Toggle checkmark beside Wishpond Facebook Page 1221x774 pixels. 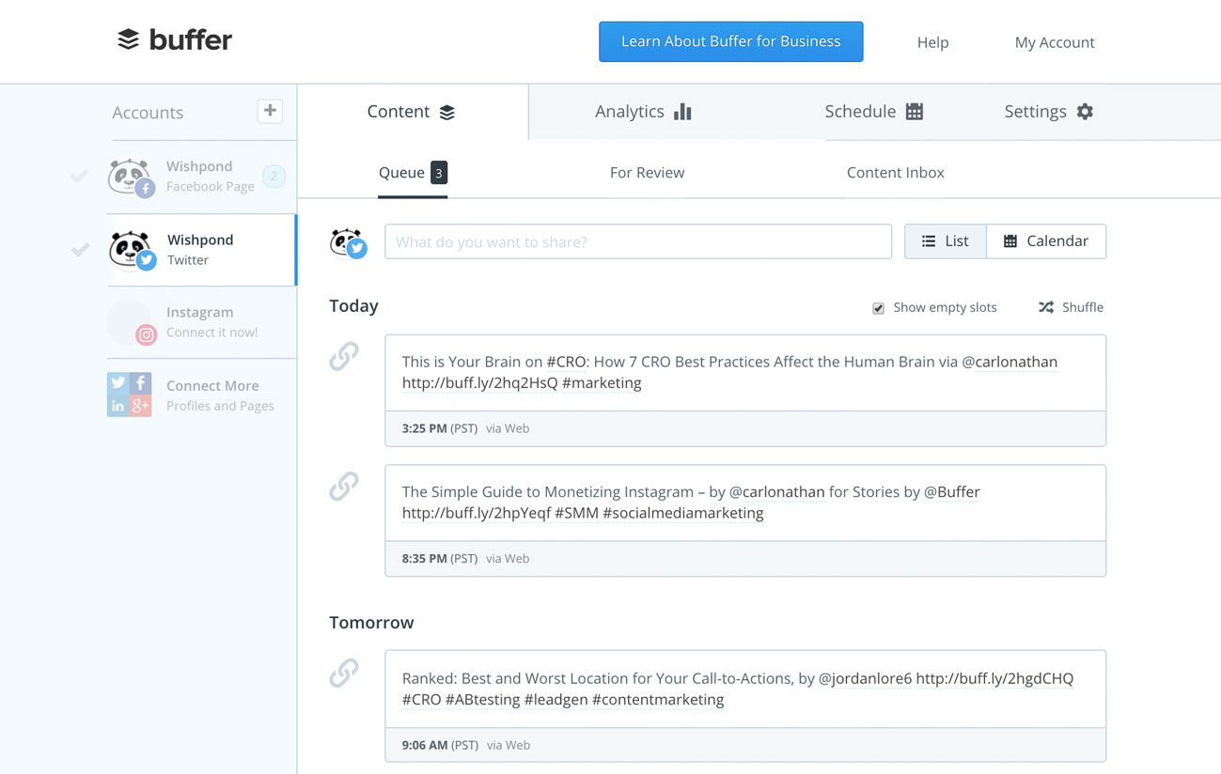click(x=80, y=176)
